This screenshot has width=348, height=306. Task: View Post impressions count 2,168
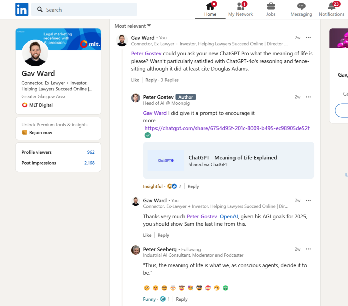(89, 163)
